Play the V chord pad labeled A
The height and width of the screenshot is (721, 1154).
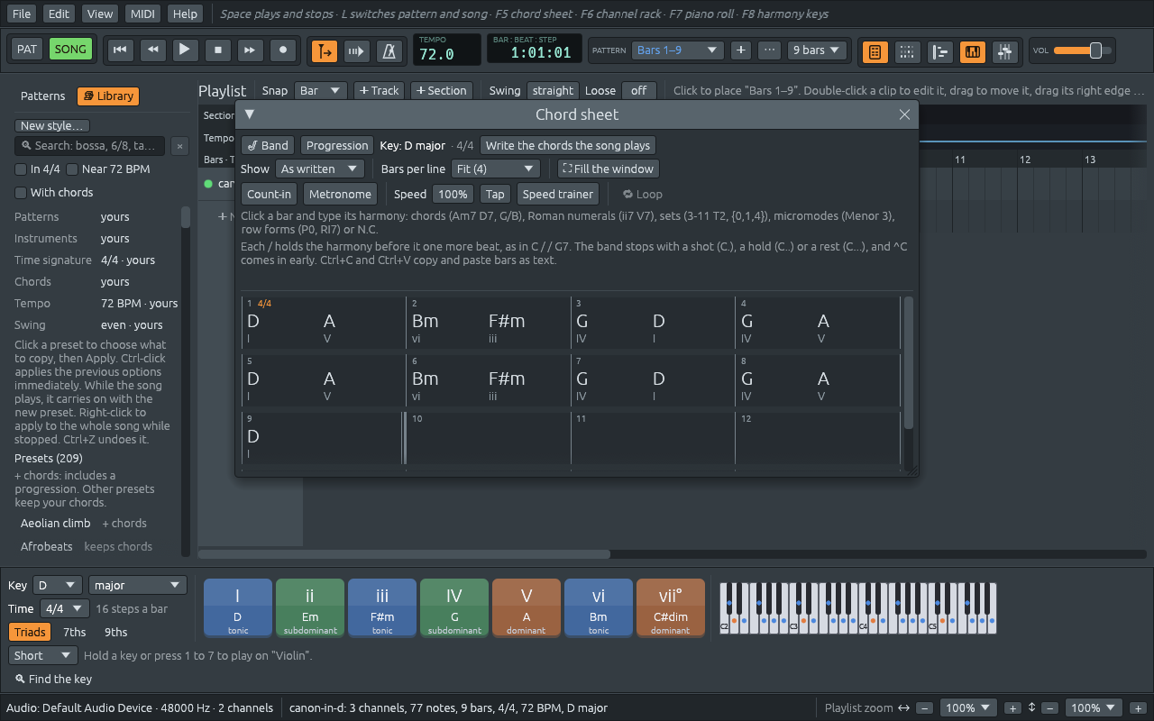coord(527,607)
